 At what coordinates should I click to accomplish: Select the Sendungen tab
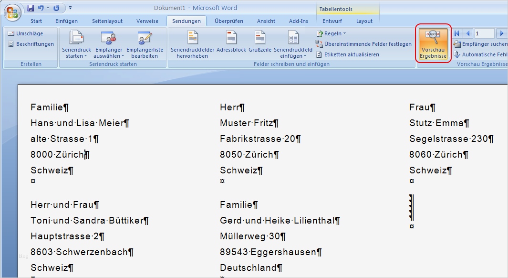pyautogui.click(x=187, y=21)
